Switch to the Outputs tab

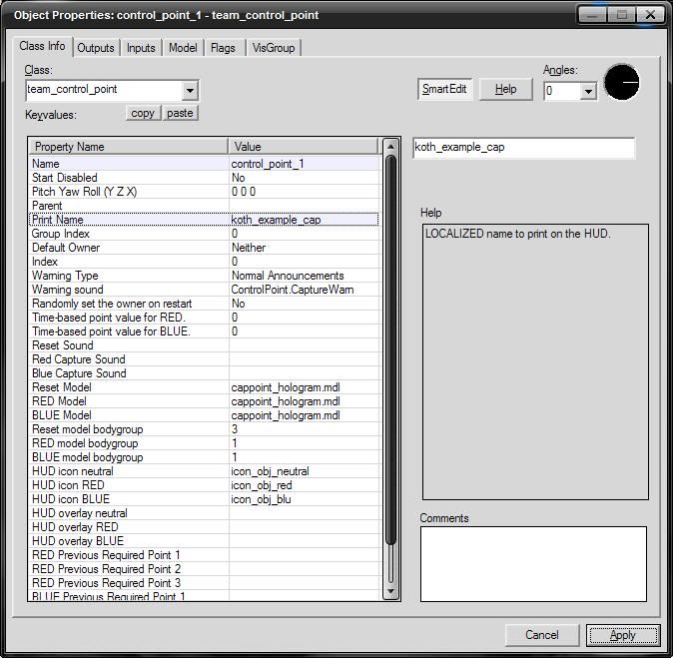click(96, 48)
